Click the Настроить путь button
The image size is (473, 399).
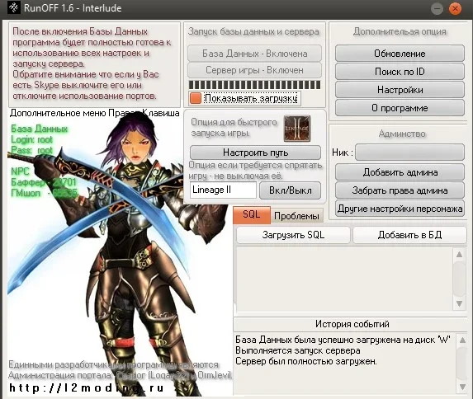256,153
